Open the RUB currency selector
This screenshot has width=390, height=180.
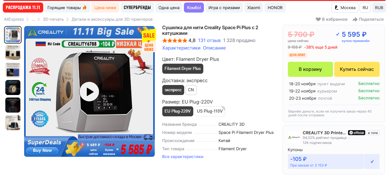(379, 8)
